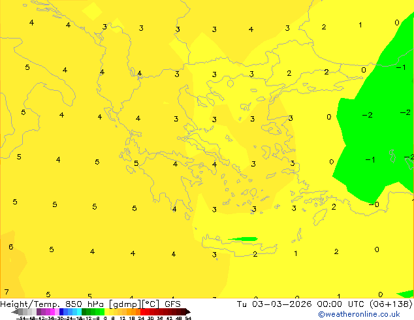The image size is (414, 320).
Task: Pick the darkest green swatch in legend
Action: (x=84, y=312)
